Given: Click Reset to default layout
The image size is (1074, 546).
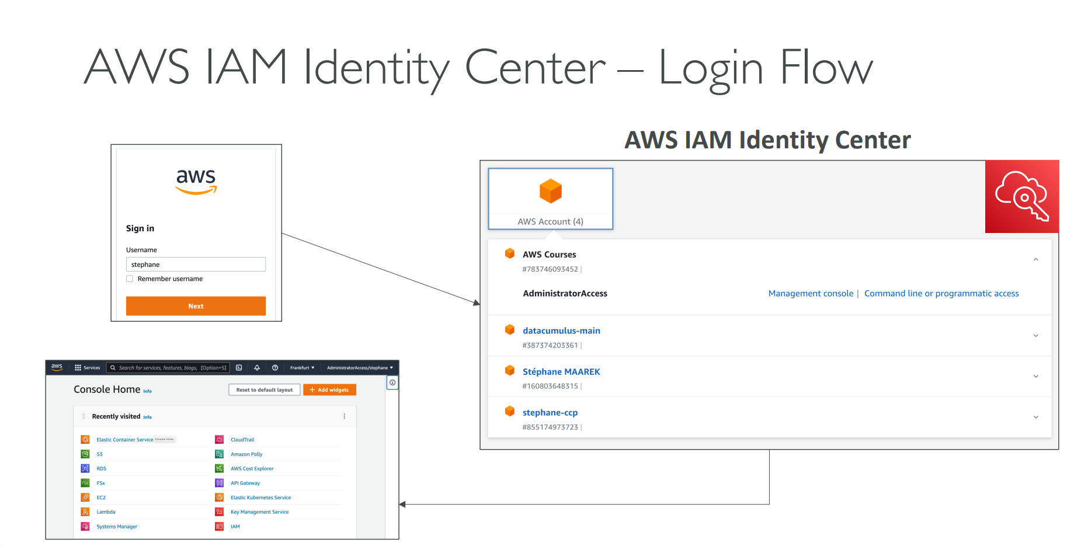Looking at the screenshot, I should (265, 390).
